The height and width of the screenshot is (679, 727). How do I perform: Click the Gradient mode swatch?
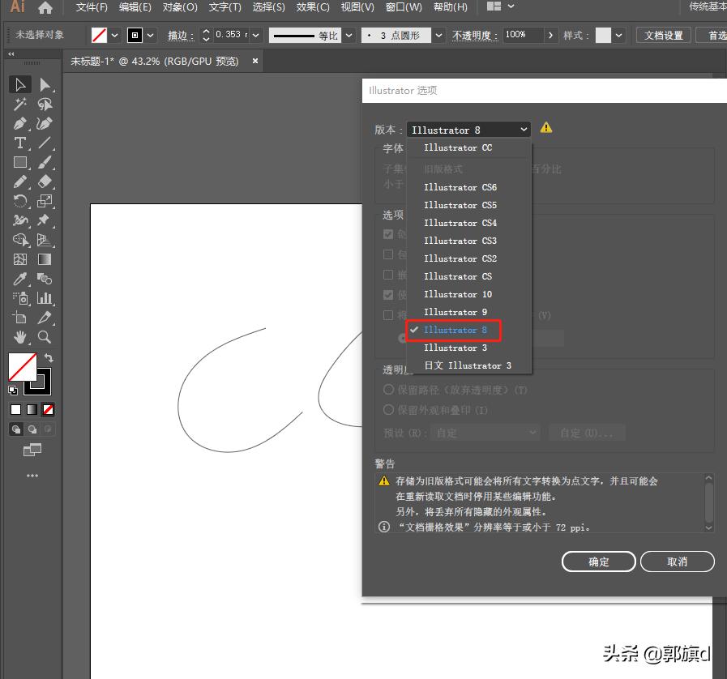coord(32,410)
